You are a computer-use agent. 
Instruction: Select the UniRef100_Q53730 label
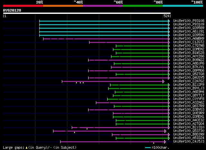point(189,131)
